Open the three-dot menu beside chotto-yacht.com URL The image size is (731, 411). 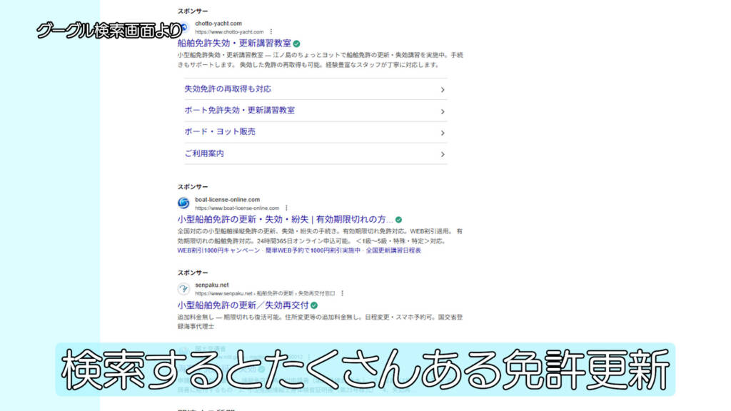[271, 31]
